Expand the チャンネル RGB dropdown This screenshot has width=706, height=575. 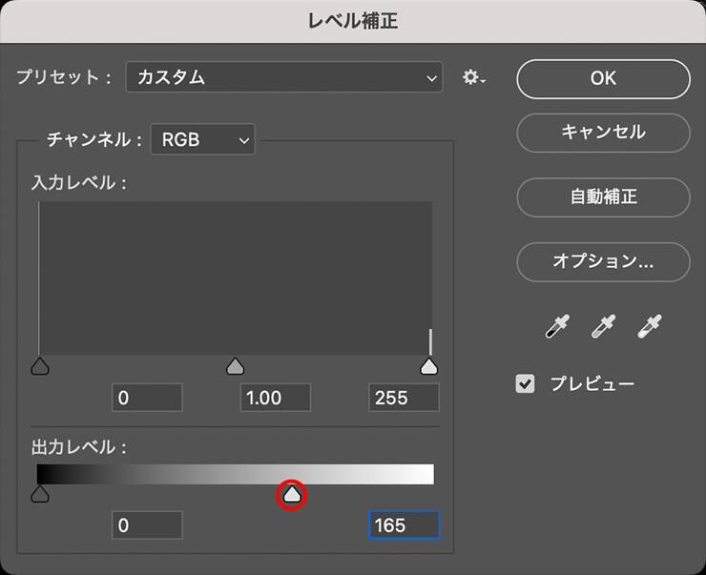pos(203,140)
